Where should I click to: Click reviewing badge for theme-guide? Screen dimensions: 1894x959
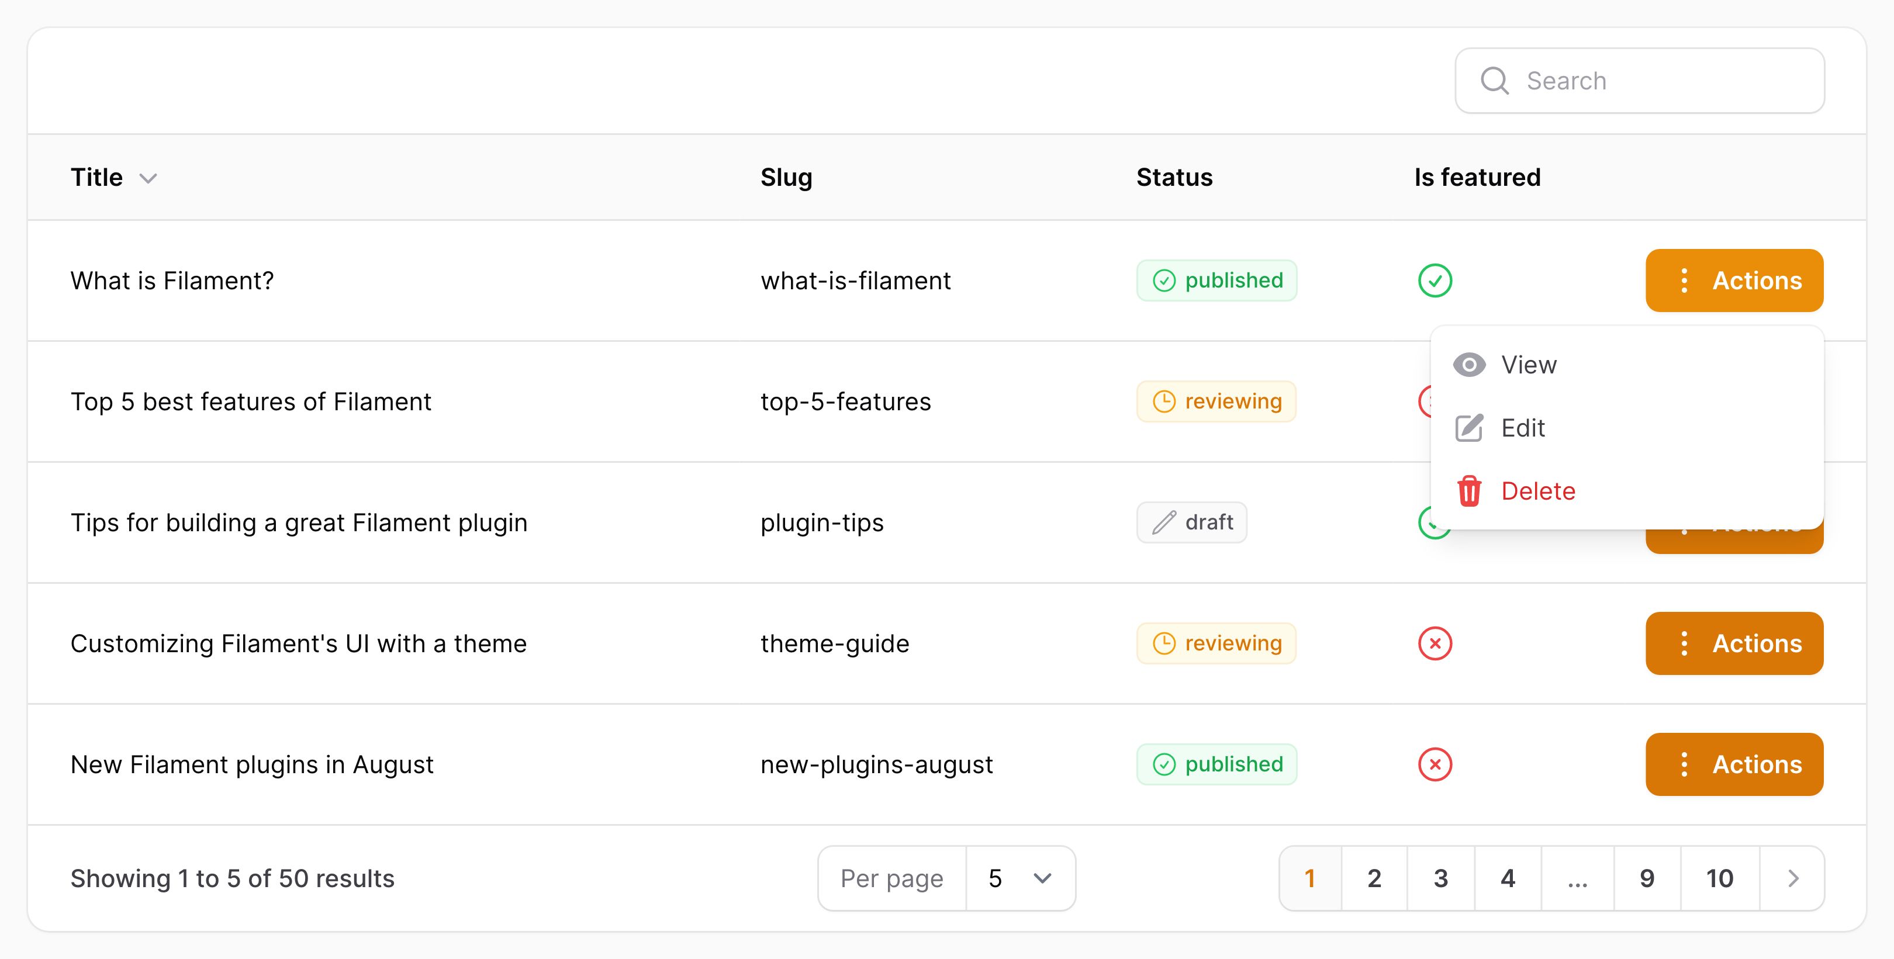[x=1216, y=644]
